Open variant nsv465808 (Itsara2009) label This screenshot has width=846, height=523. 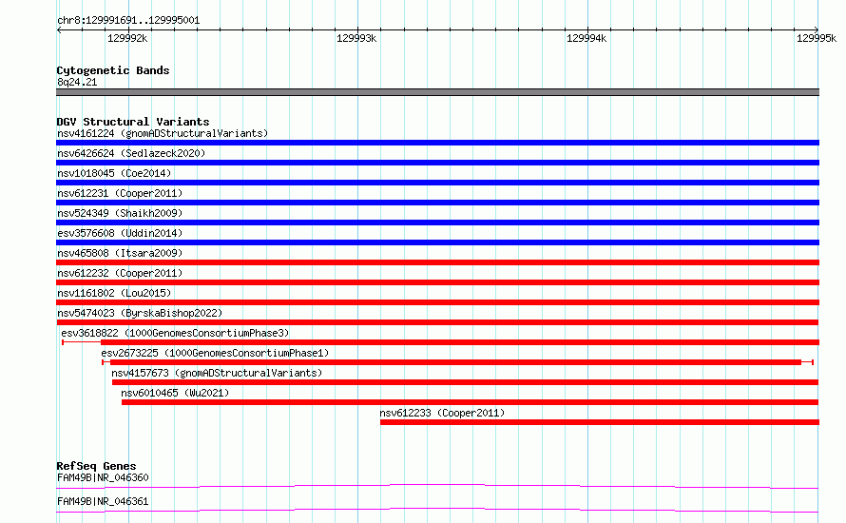point(120,253)
